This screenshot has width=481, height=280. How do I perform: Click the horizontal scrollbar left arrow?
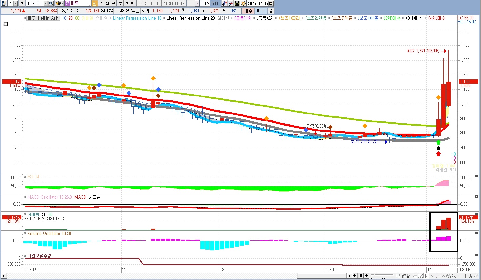coord(3,276)
